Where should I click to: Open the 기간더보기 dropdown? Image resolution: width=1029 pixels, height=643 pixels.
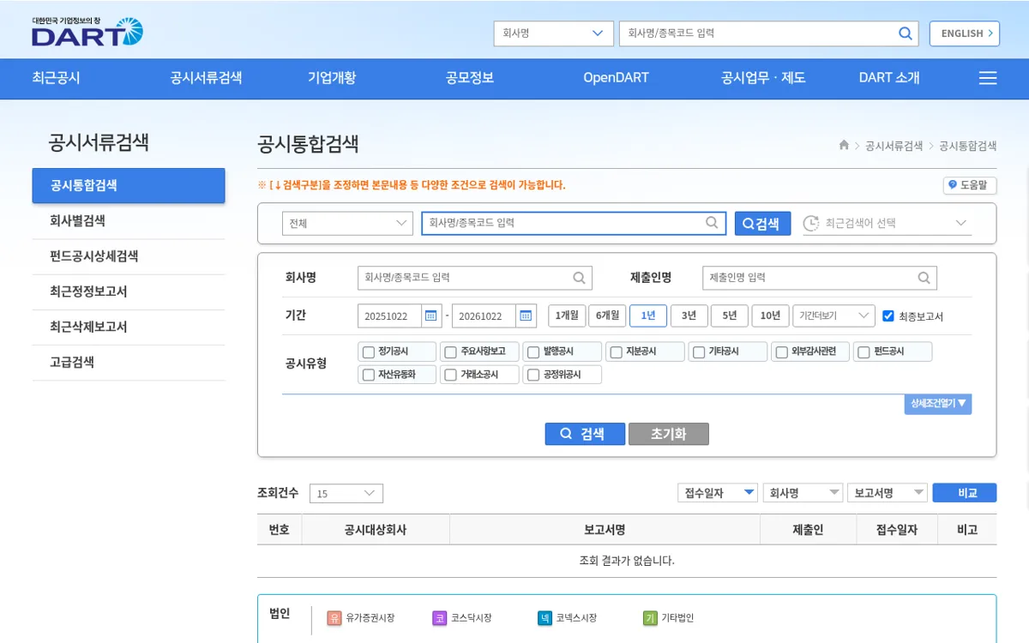point(833,315)
